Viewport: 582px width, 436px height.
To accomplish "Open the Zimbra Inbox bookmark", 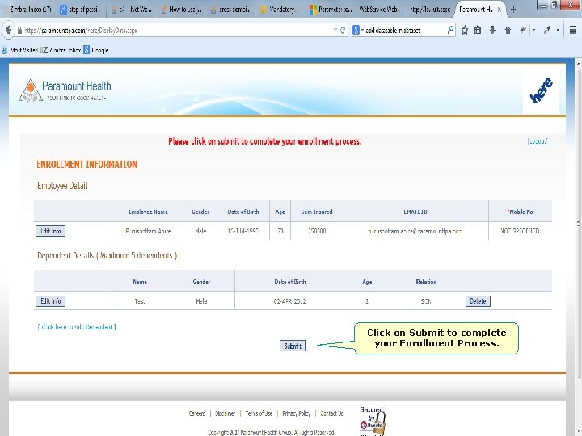I will click(61, 50).
